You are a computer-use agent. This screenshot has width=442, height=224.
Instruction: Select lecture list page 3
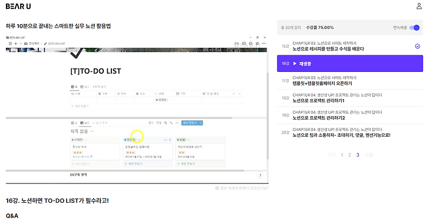[x=358, y=155]
